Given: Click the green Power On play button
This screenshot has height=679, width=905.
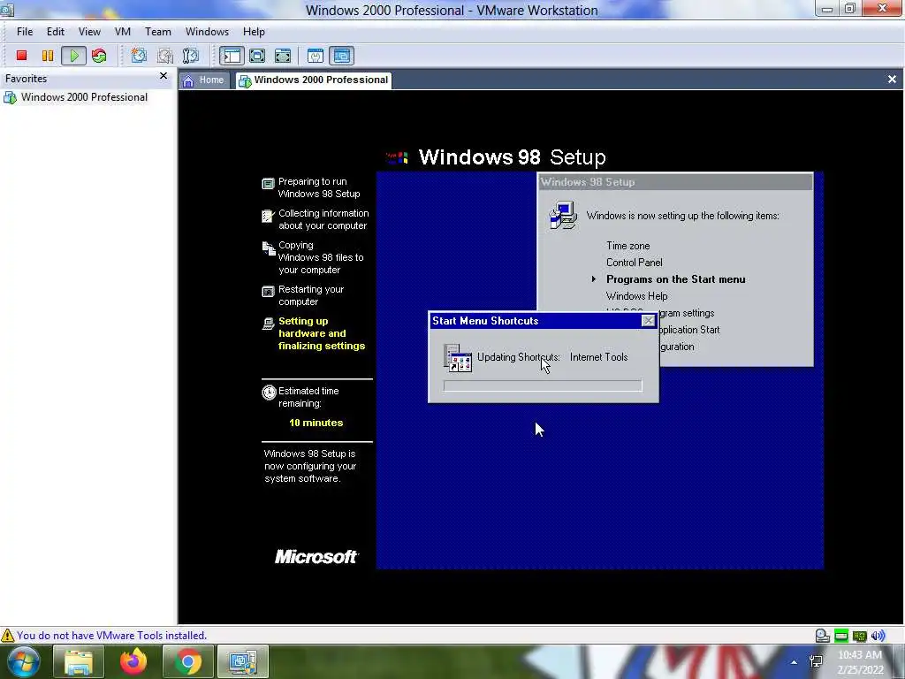Looking at the screenshot, I should [x=74, y=56].
